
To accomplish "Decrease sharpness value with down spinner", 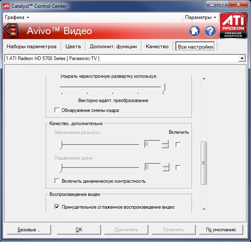I will (x=165, y=146).
